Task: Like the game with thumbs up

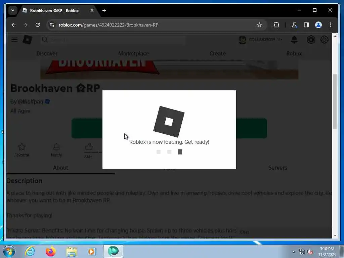Action: click(x=89, y=146)
